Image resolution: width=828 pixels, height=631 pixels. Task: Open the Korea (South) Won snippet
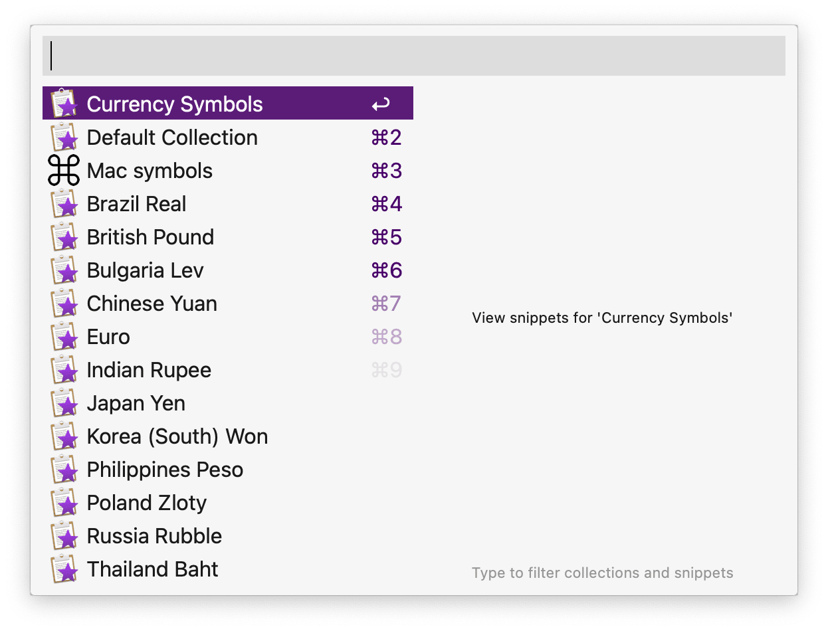228,436
